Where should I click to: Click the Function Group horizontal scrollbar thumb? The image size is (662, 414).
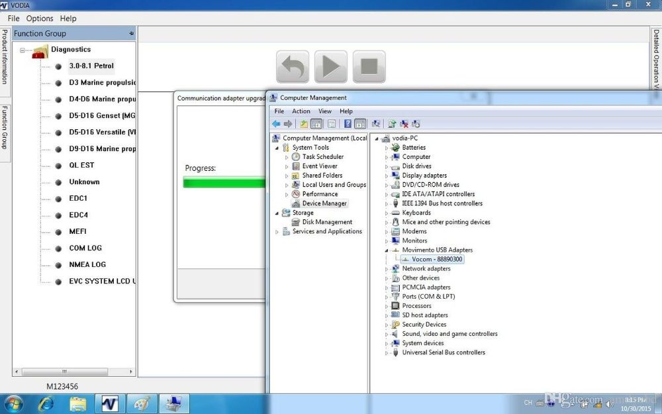click(65, 372)
